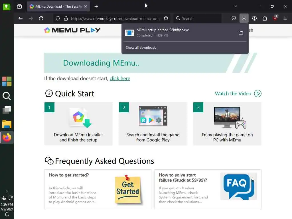Expand the hidden system tray chevron
292x219 pixels.
coord(7,191)
